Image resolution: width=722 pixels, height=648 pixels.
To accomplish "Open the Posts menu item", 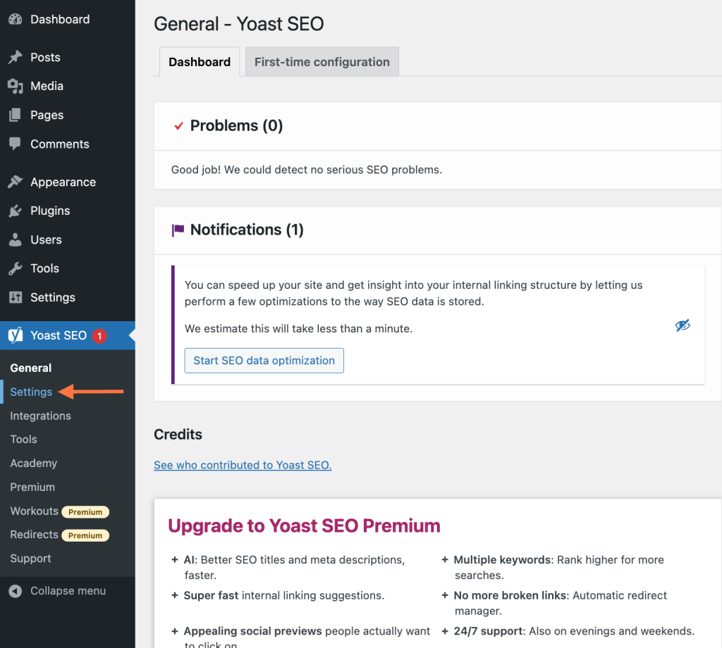I will [x=68, y=57].
